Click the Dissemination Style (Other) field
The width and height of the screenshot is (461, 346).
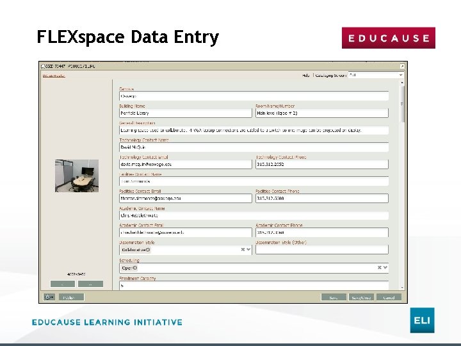(322, 249)
